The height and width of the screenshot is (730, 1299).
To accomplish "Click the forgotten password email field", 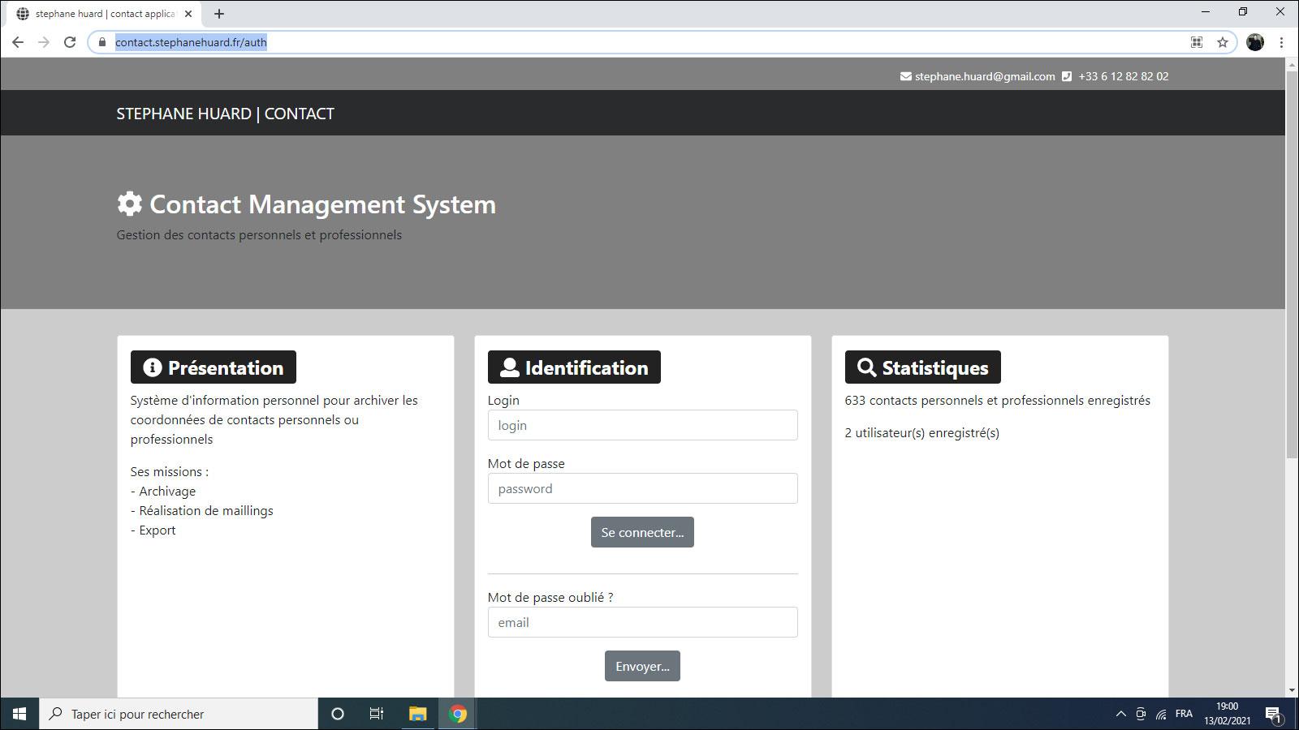I will click(642, 622).
